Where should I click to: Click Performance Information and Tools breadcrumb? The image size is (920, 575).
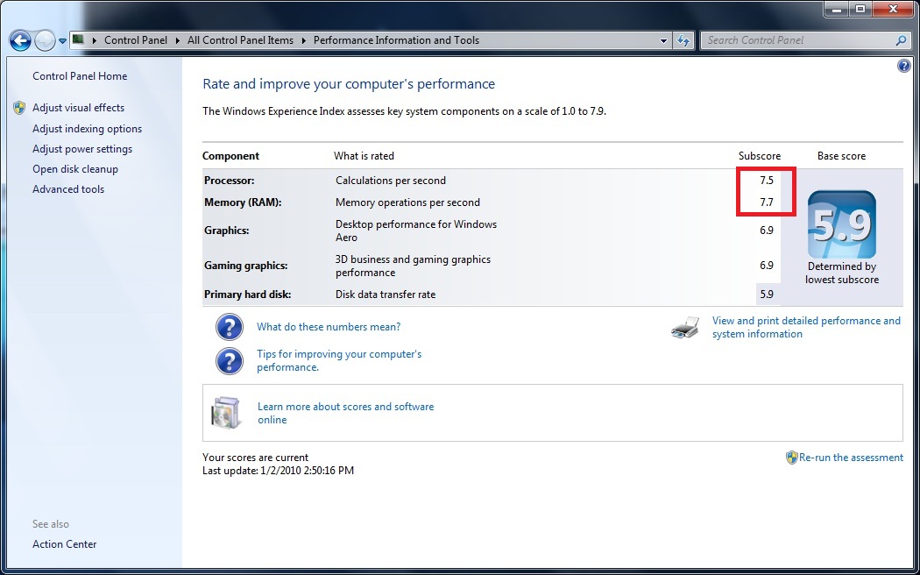(397, 40)
